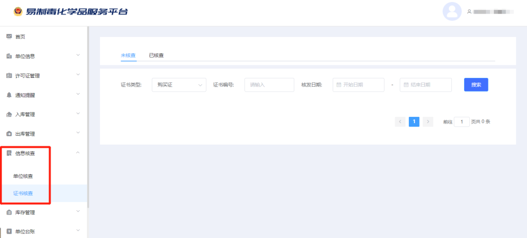Image resolution: width=527 pixels, height=238 pixels.
Task: Select the 未核查 tab
Action: pos(128,55)
